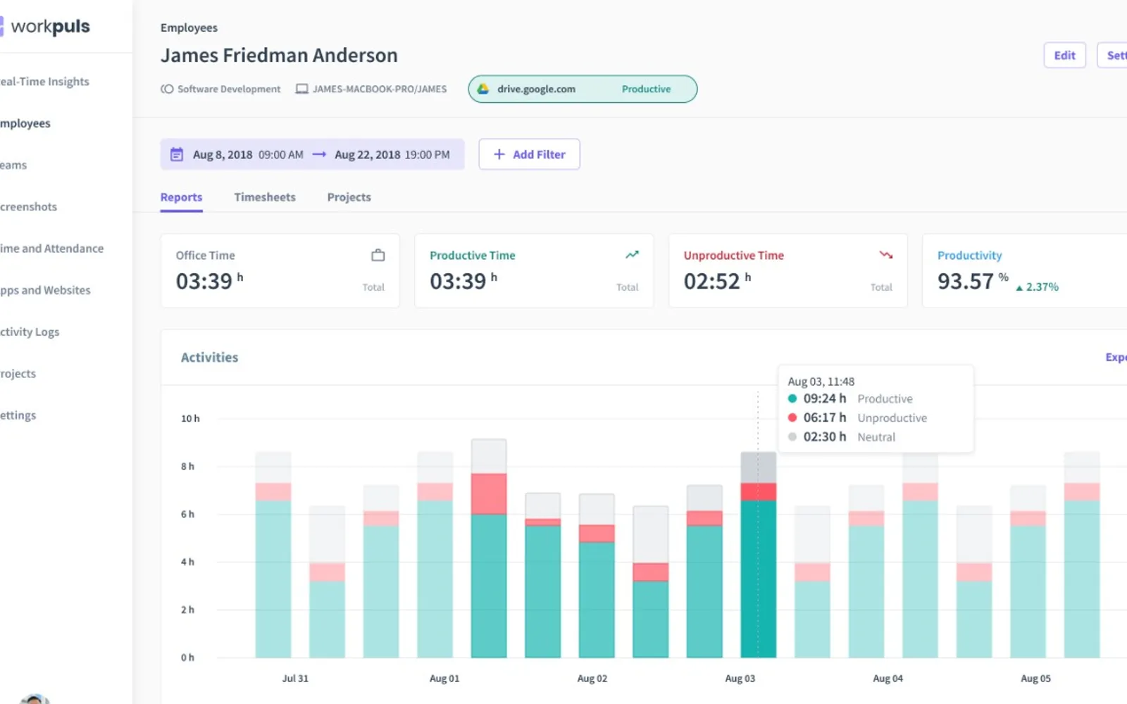Screen dimensions: 1127x704
Task: Click the drive.google.com Productive status pill
Action: point(583,89)
